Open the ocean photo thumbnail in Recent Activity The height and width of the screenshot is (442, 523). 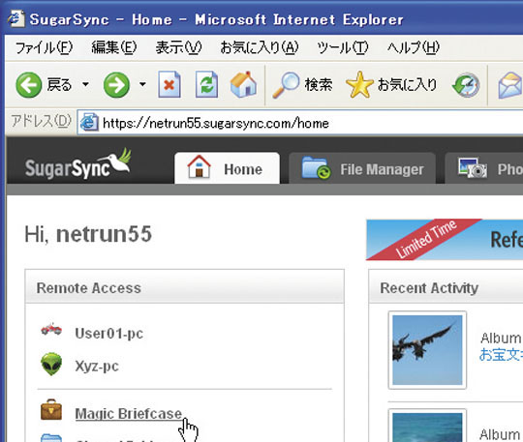click(427, 426)
